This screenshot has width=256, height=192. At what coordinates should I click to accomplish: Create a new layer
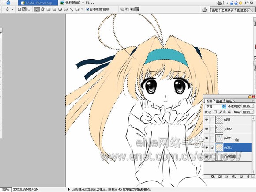coord(241,177)
